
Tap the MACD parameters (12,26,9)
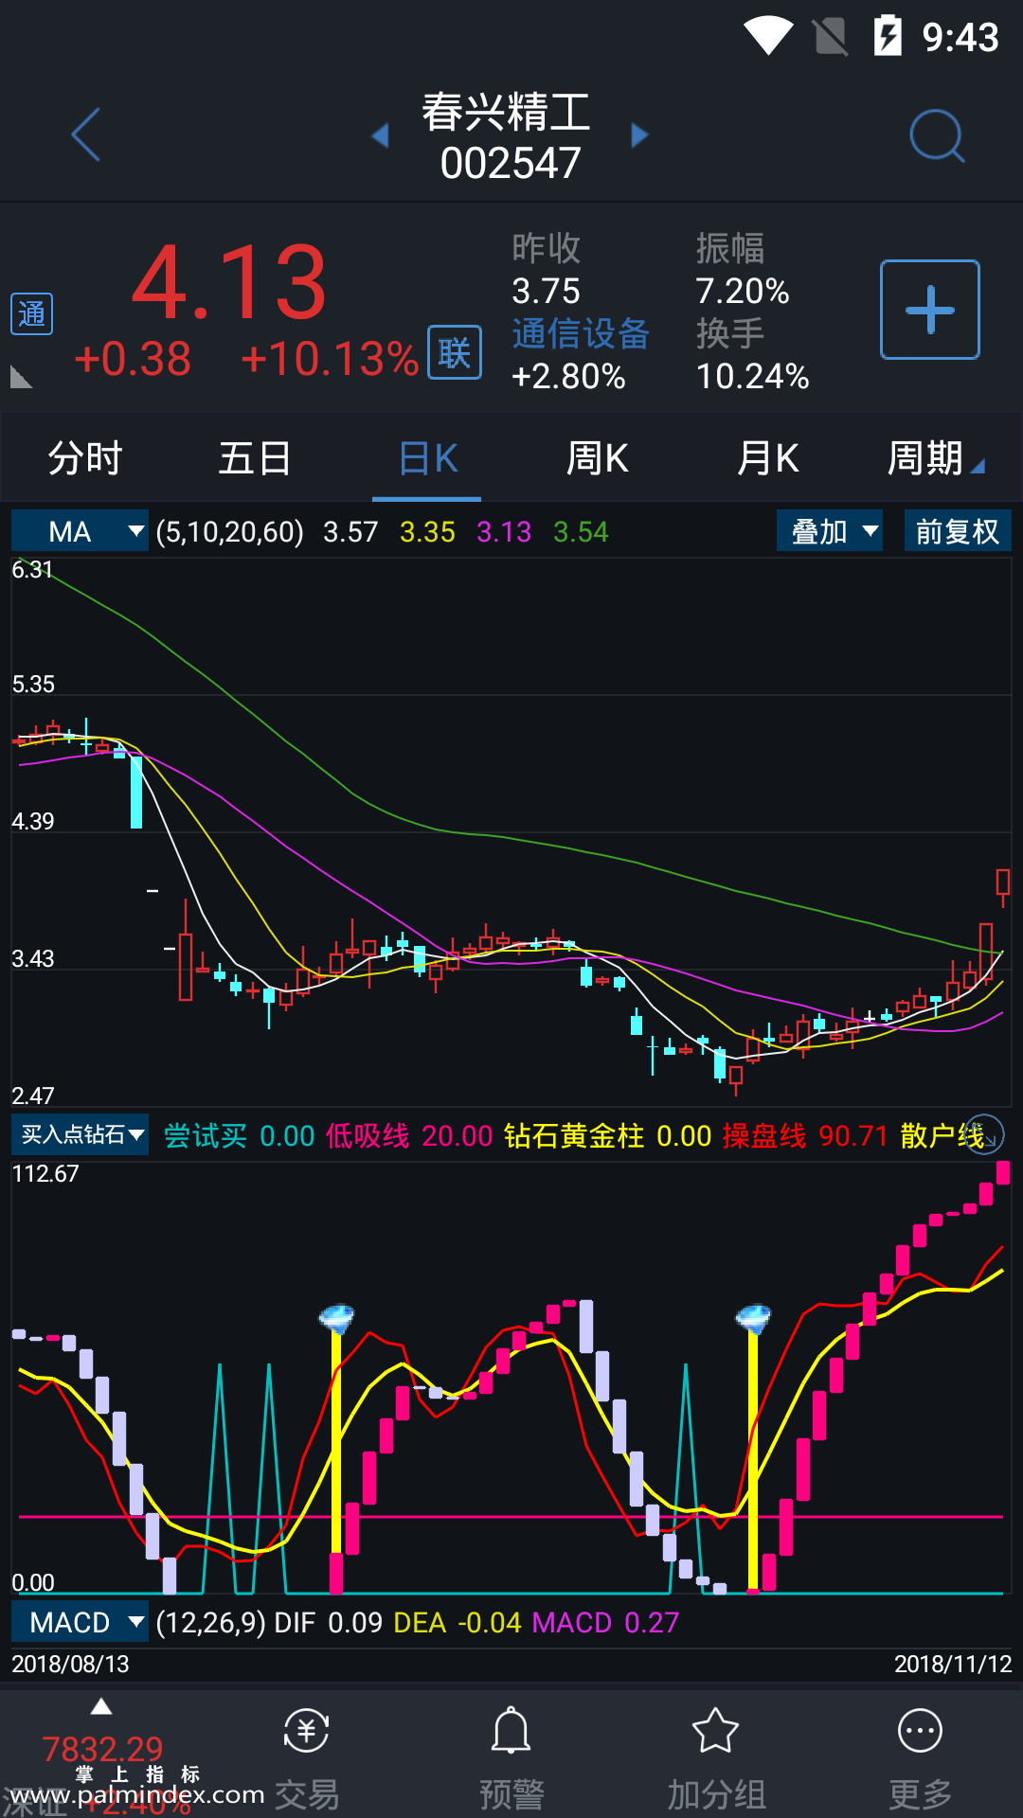(210, 1623)
